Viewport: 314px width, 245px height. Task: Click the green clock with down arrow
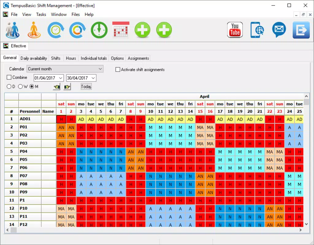99,30
